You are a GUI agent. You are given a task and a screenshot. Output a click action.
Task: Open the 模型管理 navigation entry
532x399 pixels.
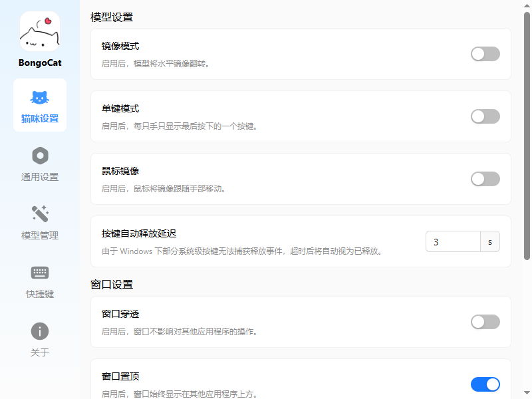[x=40, y=225]
